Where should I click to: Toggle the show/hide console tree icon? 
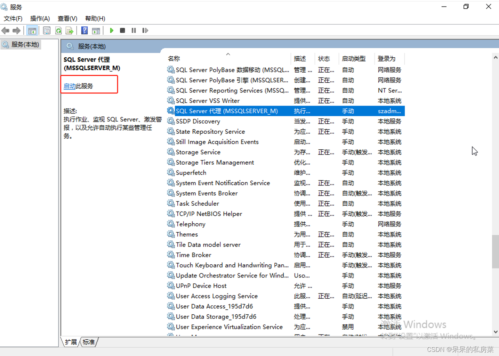point(32,31)
